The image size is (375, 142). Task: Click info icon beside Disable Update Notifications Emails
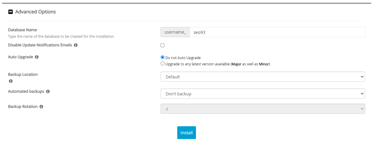[76, 45]
